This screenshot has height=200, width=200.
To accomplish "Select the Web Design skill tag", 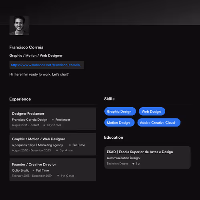I will (152, 112).
